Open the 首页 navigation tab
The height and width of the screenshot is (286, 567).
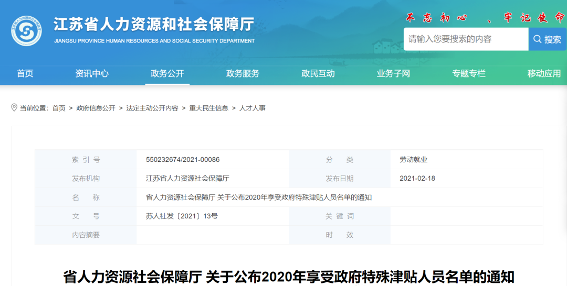click(x=25, y=73)
